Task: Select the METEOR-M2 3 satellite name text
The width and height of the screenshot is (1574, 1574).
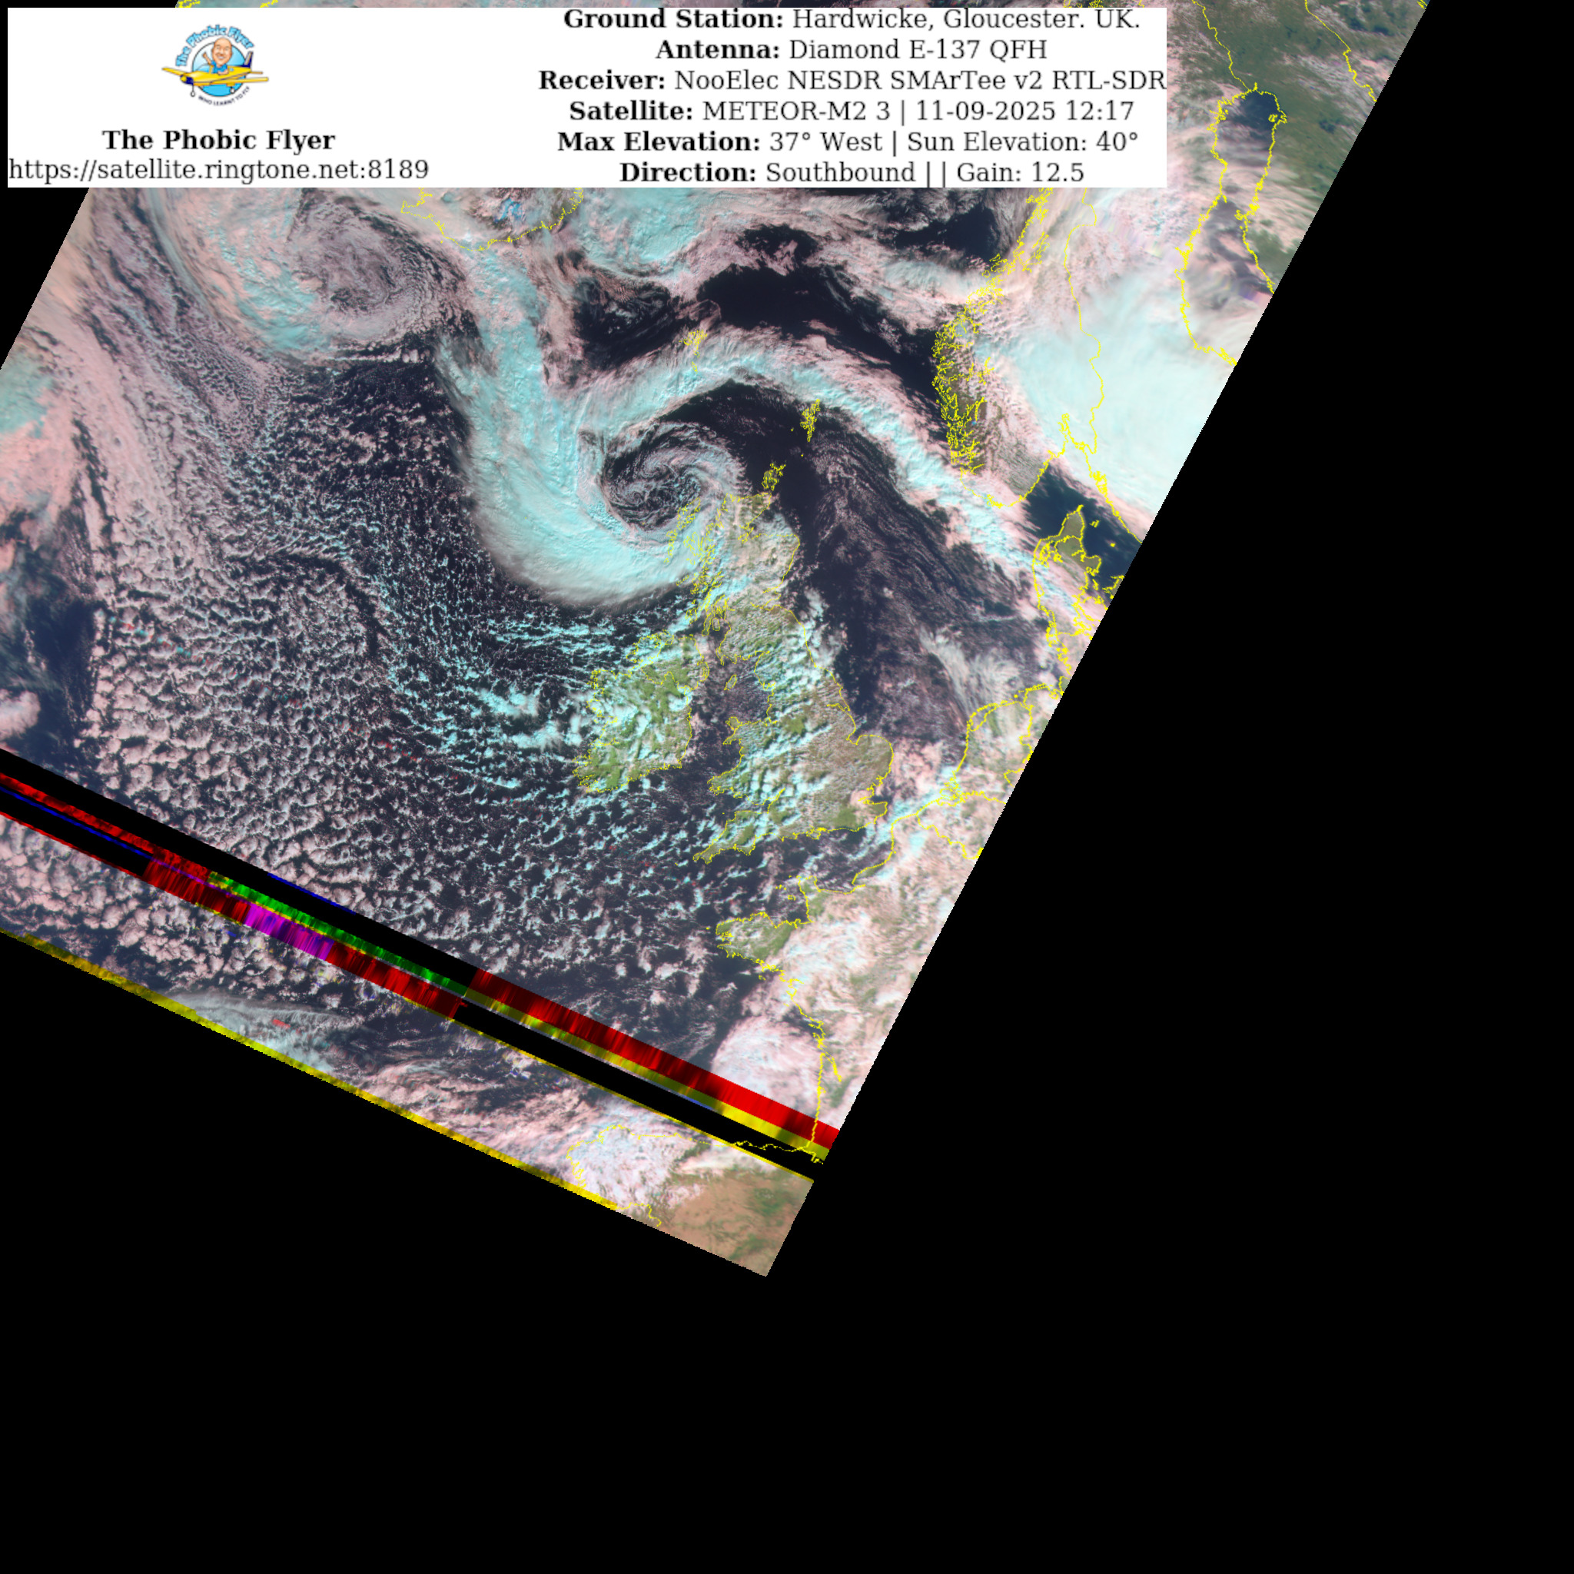Action: coord(796,111)
